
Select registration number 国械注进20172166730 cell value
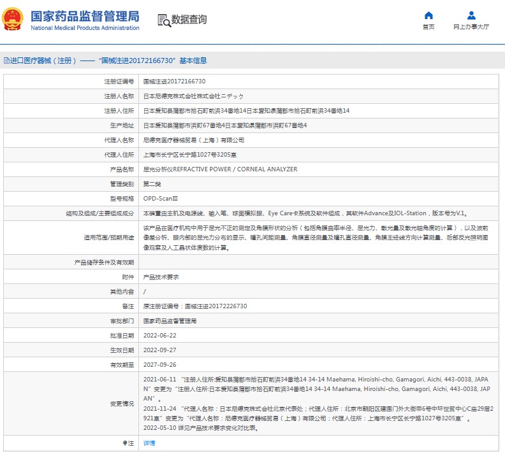pos(174,82)
